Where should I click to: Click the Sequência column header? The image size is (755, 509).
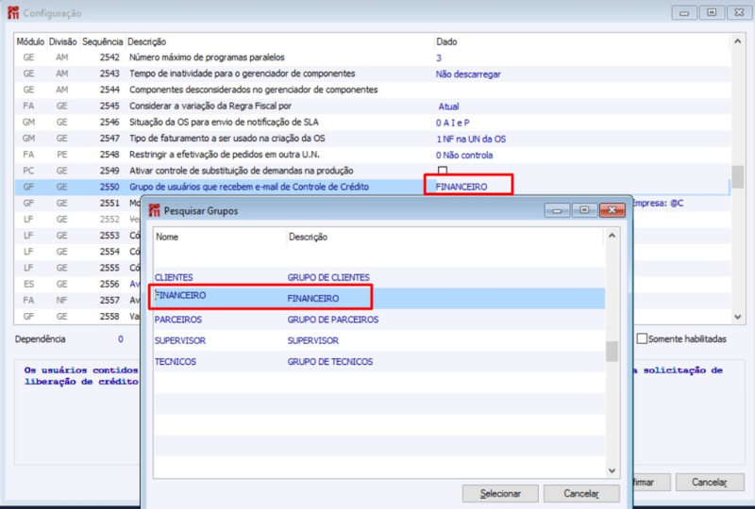point(102,41)
